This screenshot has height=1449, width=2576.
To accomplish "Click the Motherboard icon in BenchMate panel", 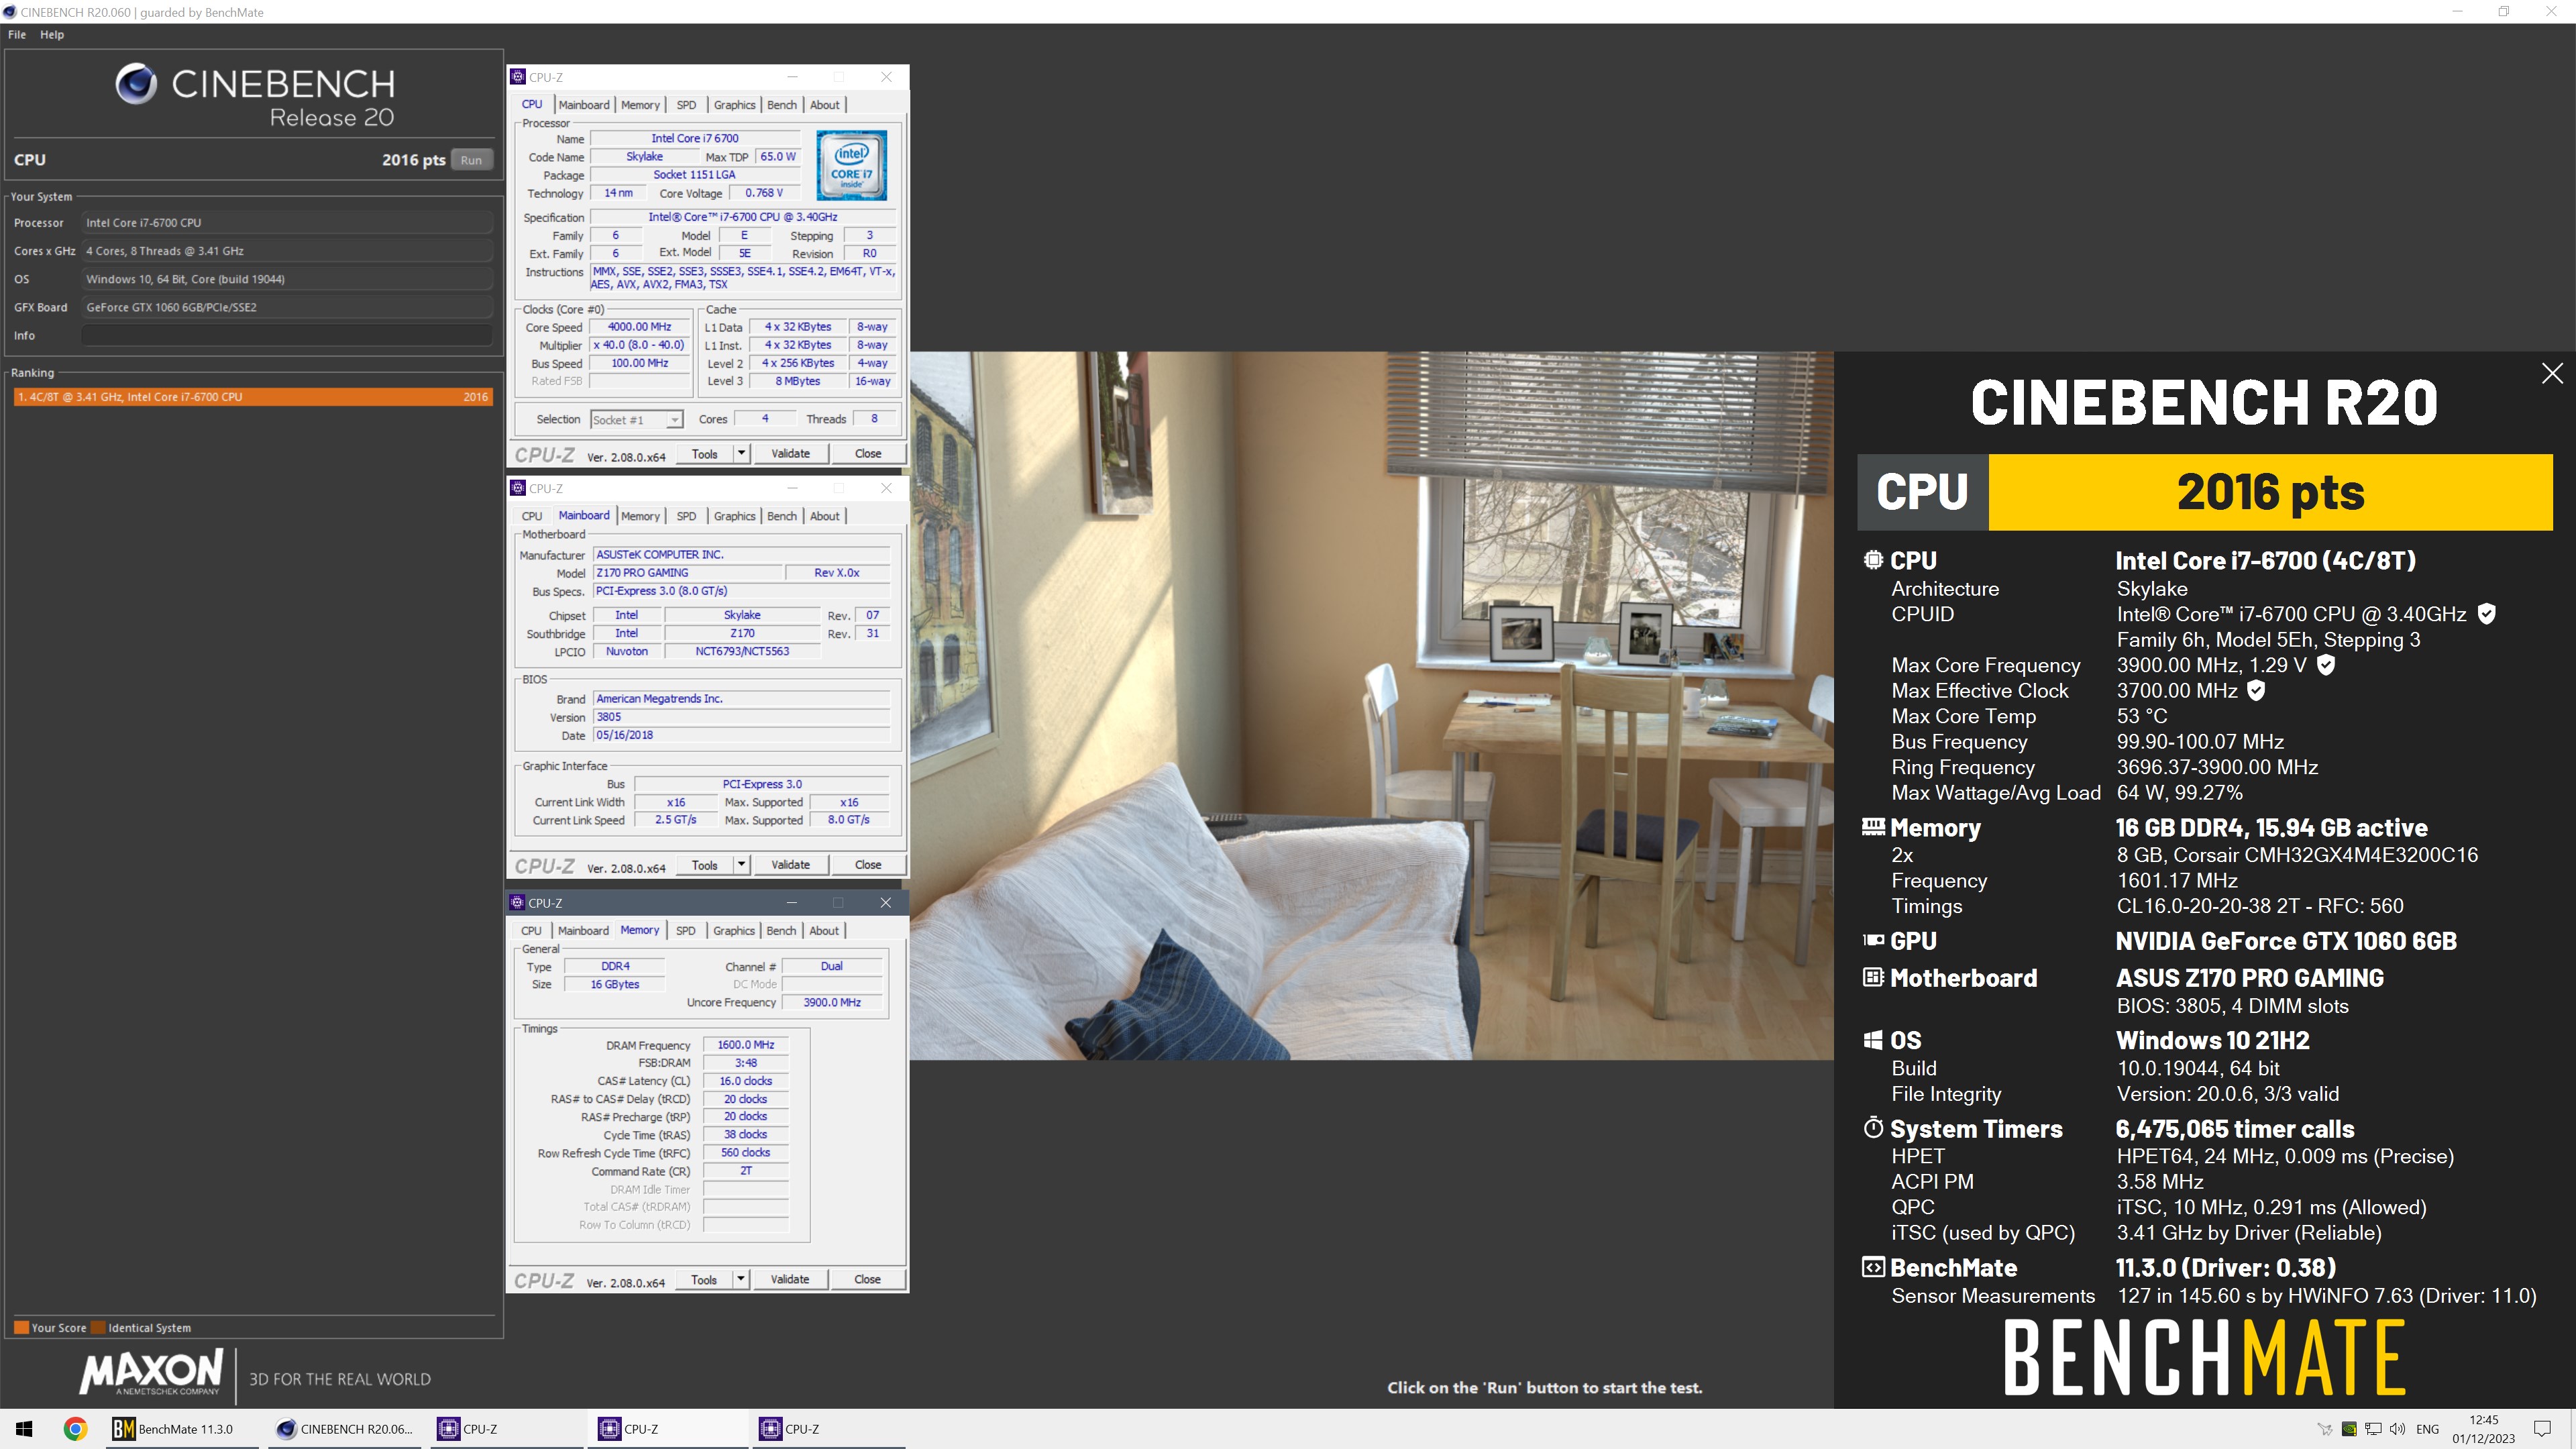I will [x=1873, y=977].
